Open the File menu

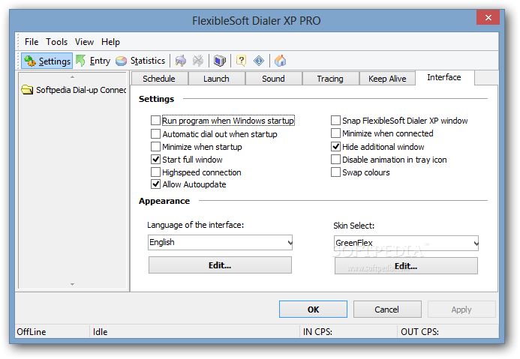point(32,42)
